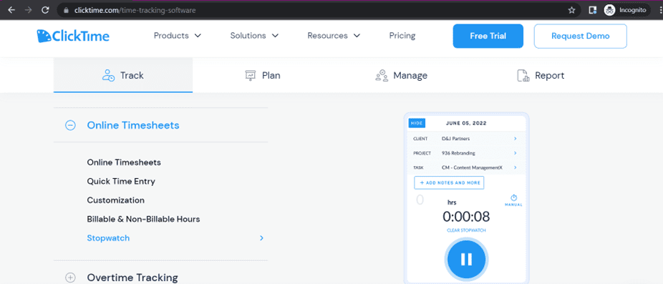663x284 pixels.
Task: Click the chevron on Task row
Action: 515,167
